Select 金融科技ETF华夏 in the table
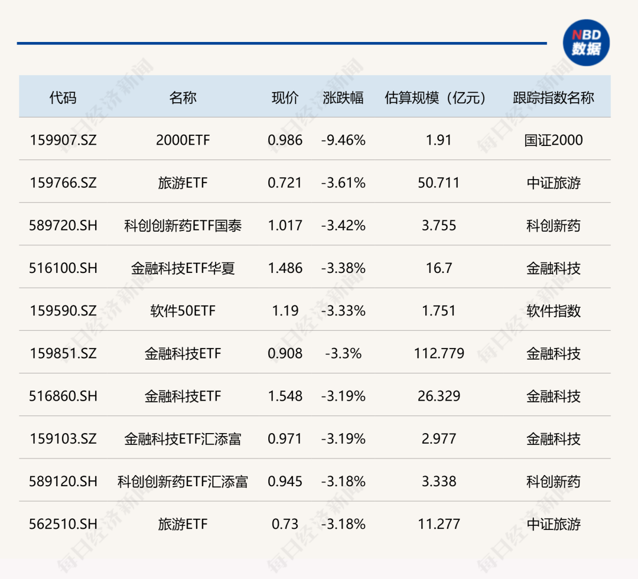Image resolution: width=638 pixels, height=579 pixels. pos(183,268)
